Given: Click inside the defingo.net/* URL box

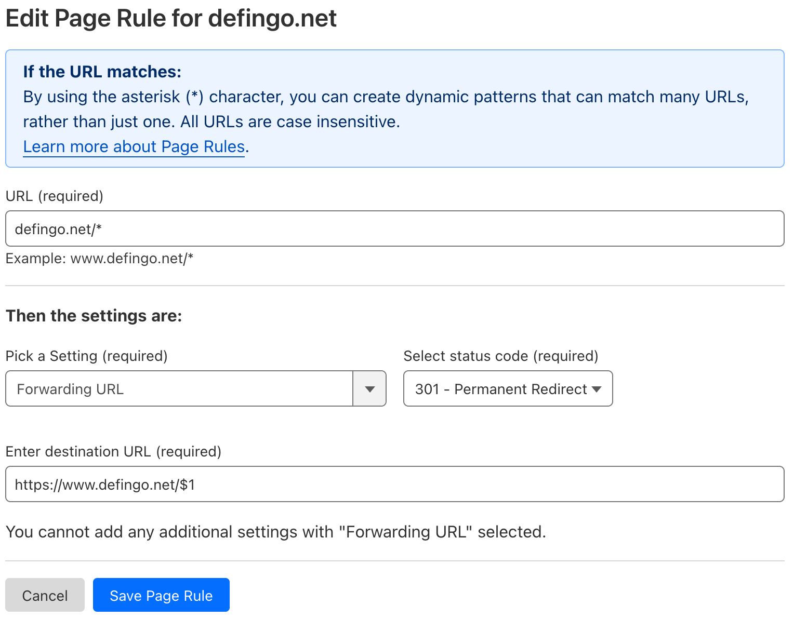Looking at the screenshot, I should (x=394, y=228).
